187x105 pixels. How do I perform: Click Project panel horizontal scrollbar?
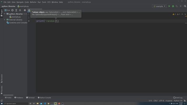(8, 95)
